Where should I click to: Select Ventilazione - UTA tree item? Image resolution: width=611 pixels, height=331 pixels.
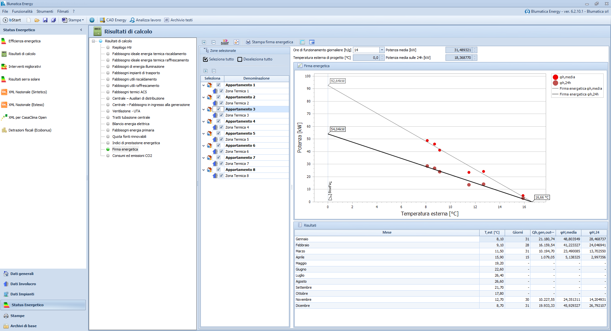(x=126, y=111)
